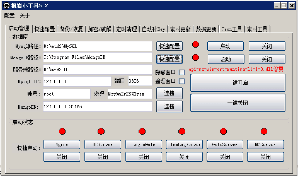Click 关闭 button in MongoDB row
Viewport: 298px width, 176px height.
pyautogui.click(x=267, y=59)
